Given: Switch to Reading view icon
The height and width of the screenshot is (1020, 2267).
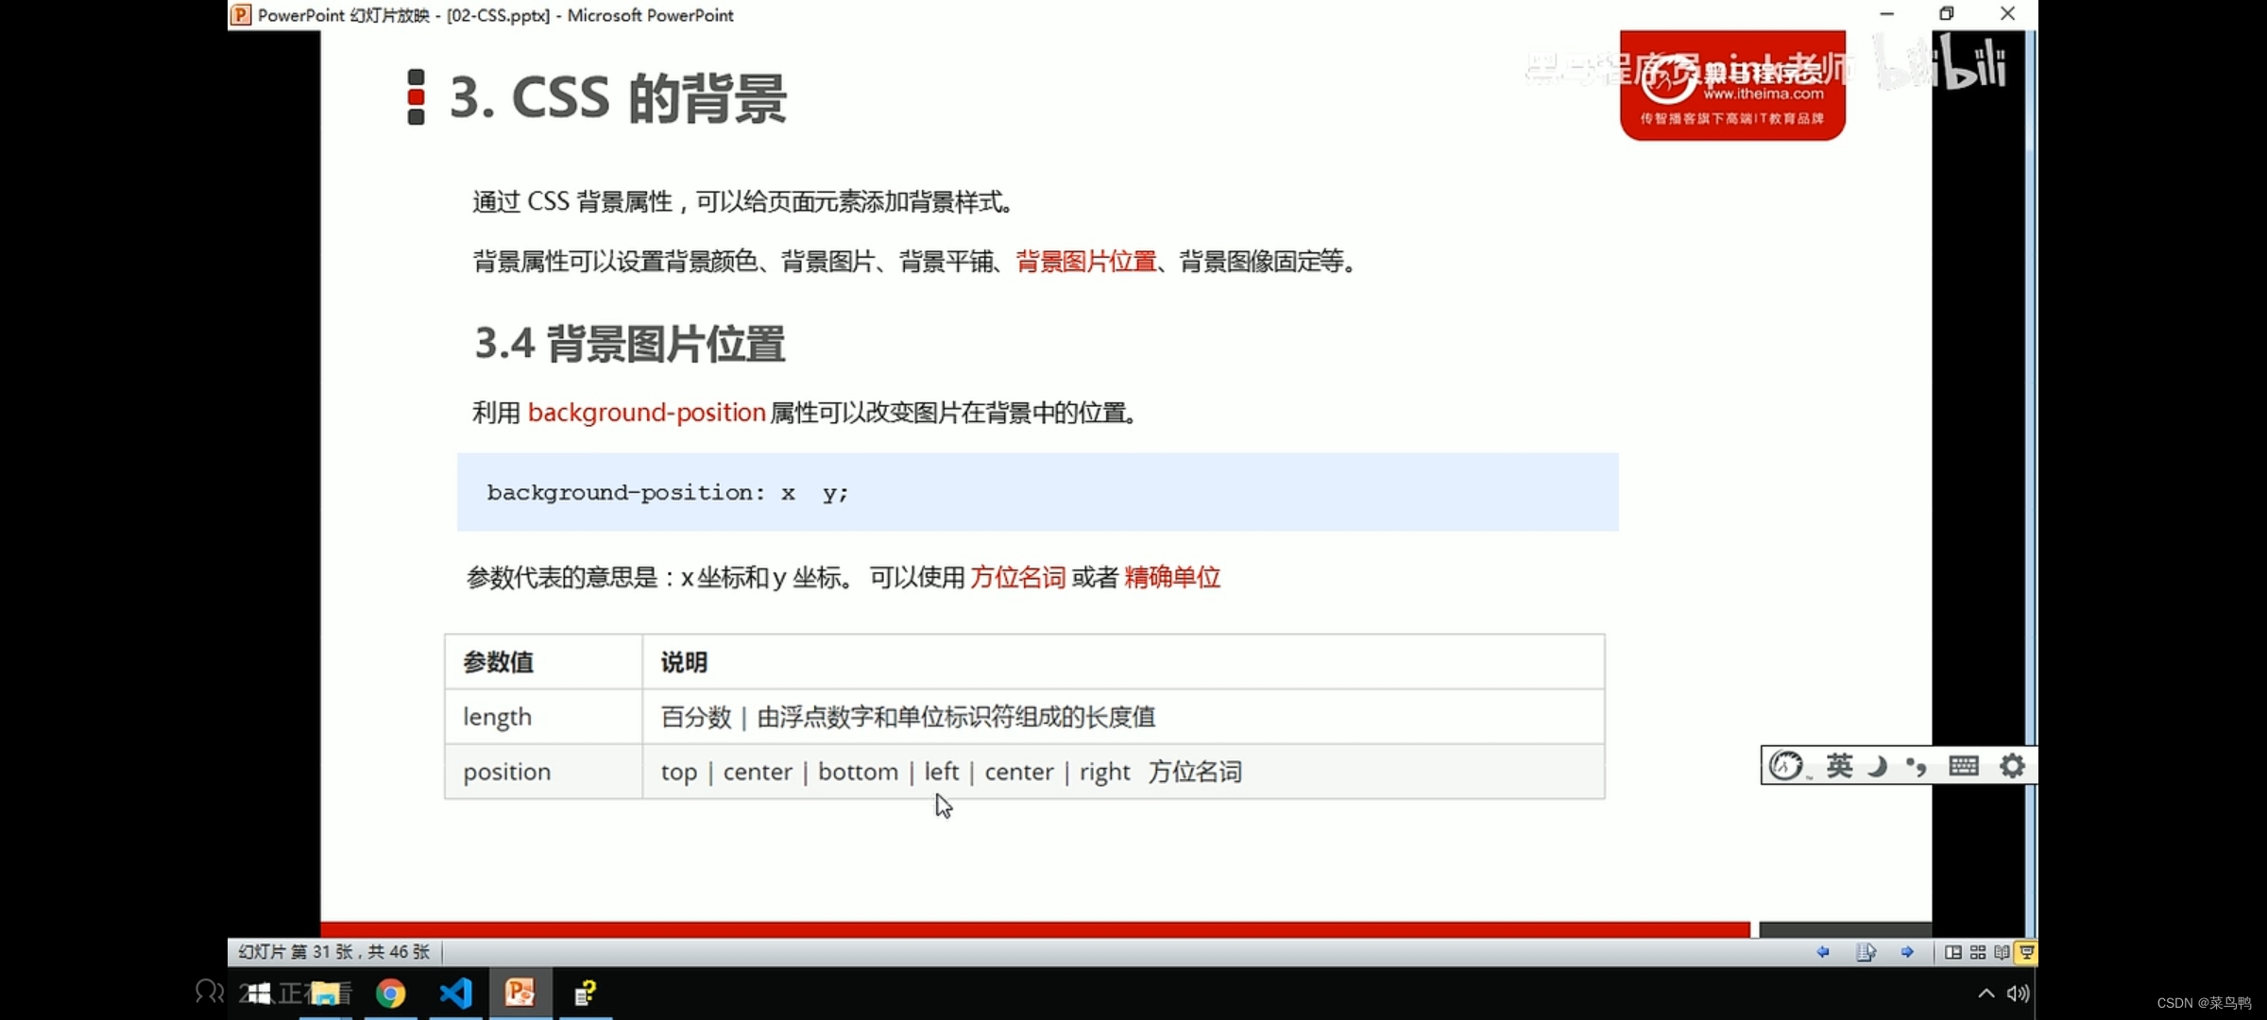Looking at the screenshot, I should point(2002,952).
